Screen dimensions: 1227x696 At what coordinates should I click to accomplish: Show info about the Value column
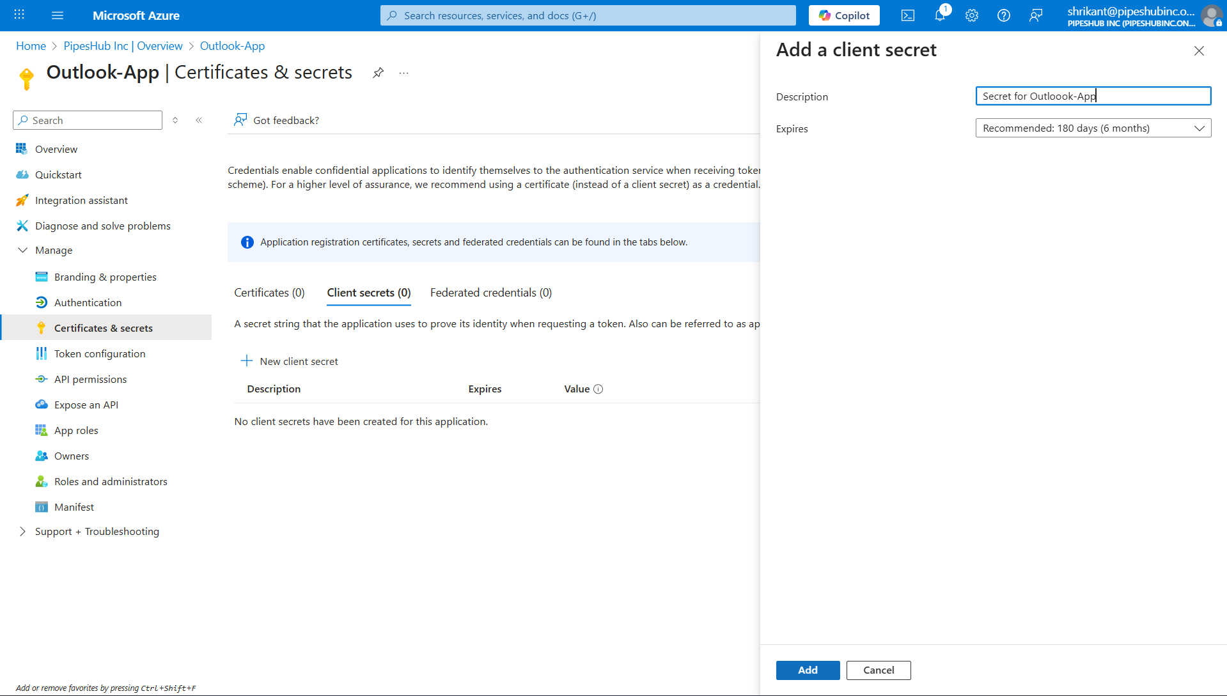point(598,389)
